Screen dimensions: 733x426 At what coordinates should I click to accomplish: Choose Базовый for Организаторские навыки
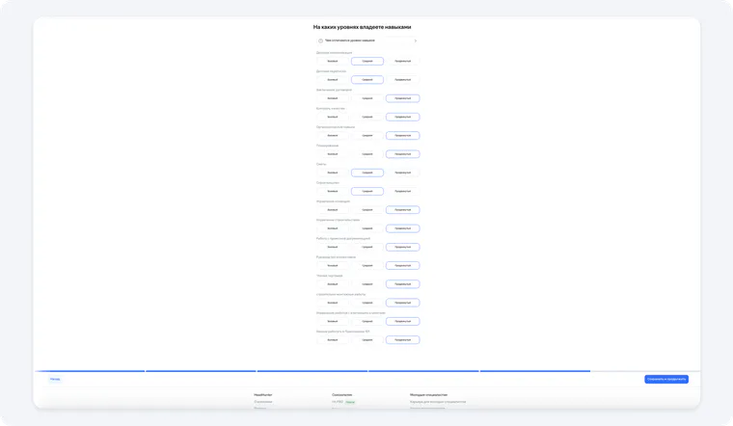click(333, 136)
